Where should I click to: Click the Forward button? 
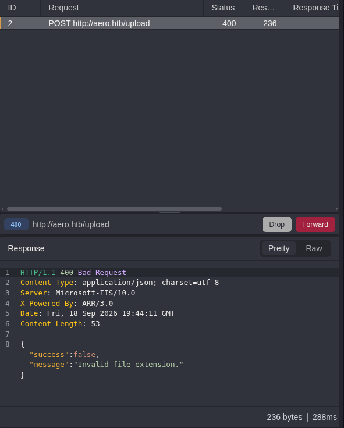(x=315, y=224)
